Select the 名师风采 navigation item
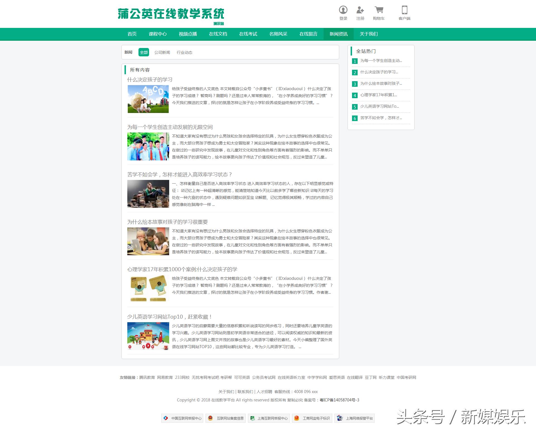This screenshot has width=536, height=431. (278, 34)
